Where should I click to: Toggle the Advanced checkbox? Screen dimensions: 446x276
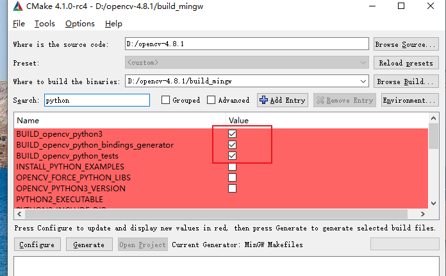[211, 100]
